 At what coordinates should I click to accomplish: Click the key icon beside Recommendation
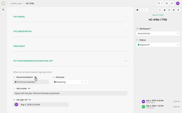[35, 77]
